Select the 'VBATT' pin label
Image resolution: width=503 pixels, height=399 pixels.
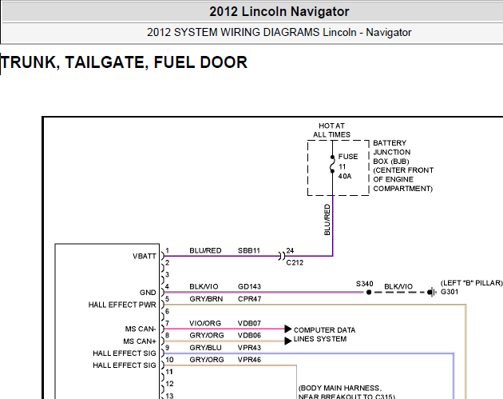pos(144,256)
